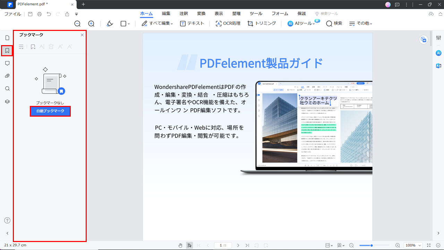Image resolution: width=444 pixels, height=250 pixels.
Task: Open the layers panel in left sidebar
Action: [7, 101]
